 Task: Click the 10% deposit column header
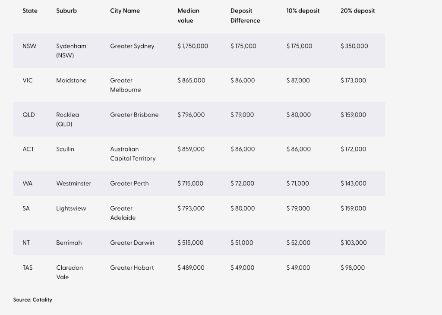(303, 11)
